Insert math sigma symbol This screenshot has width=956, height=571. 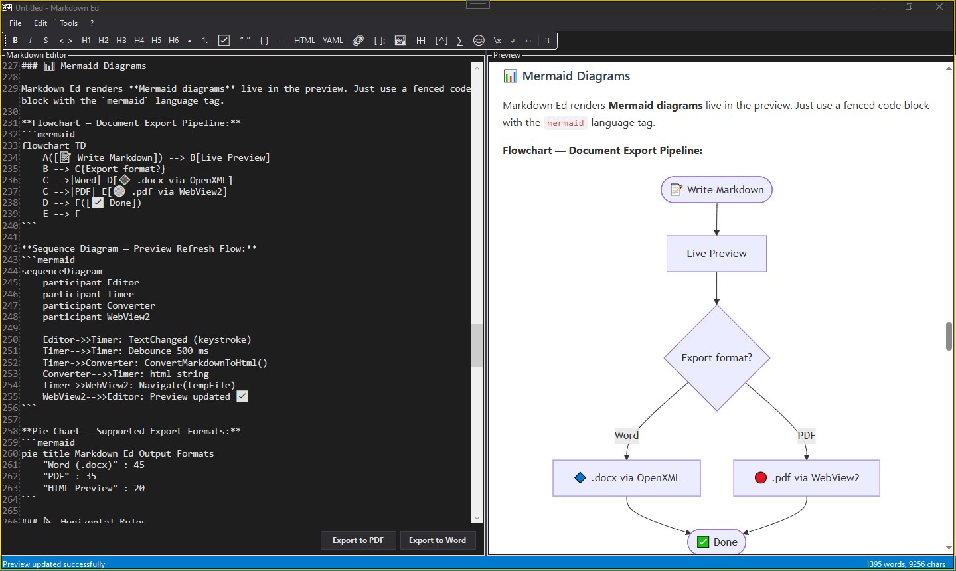click(459, 41)
